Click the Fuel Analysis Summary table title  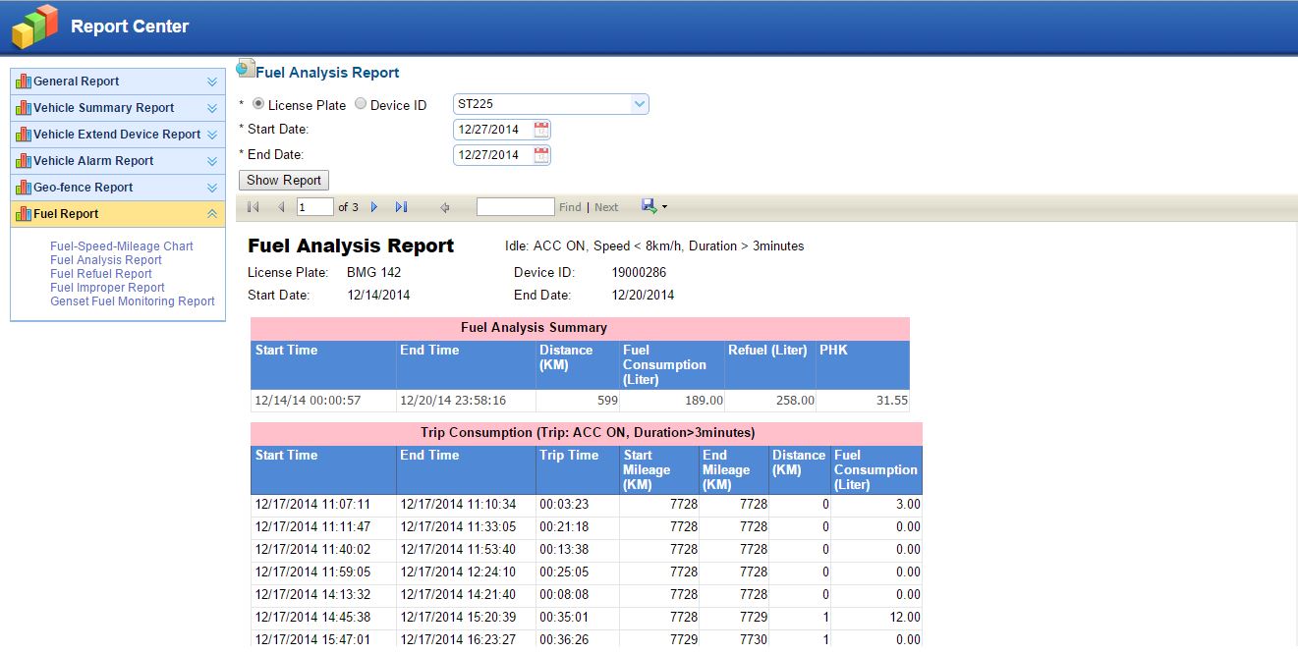click(x=534, y=328)
